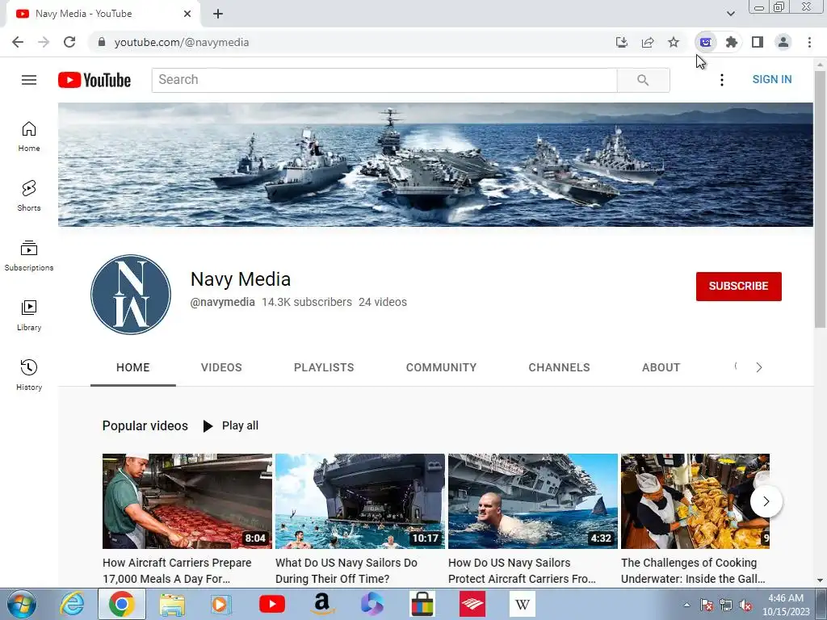Close the Navy Media tab

coord(187,14)
